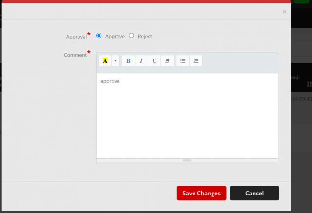
Task: Open the text color dropdown arrow
Action: [x=116, y=61]
